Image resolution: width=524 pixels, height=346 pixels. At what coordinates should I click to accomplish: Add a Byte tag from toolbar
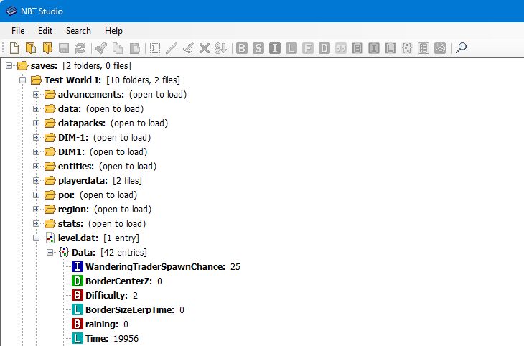242,48
